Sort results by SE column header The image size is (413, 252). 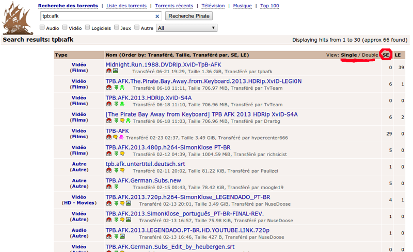pyautogui.click(x=386, y=55)
